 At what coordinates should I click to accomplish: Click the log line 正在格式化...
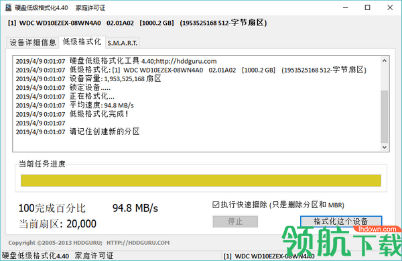point(65,97)
